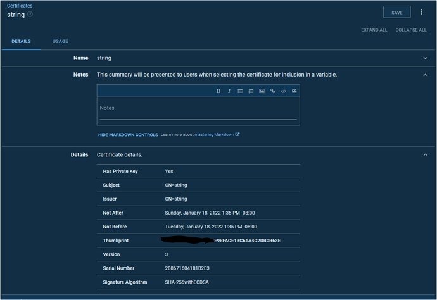Click into the Notes text field
Viewport: 437px width, 300px height.
pos(198,109)
